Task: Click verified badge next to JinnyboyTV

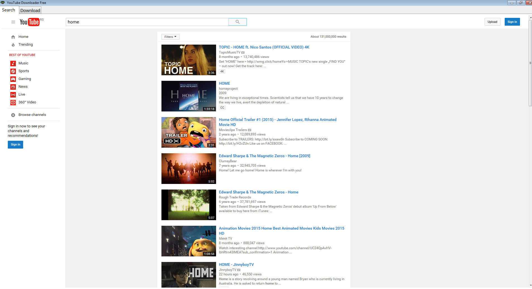Action: [x=239, y=270]
